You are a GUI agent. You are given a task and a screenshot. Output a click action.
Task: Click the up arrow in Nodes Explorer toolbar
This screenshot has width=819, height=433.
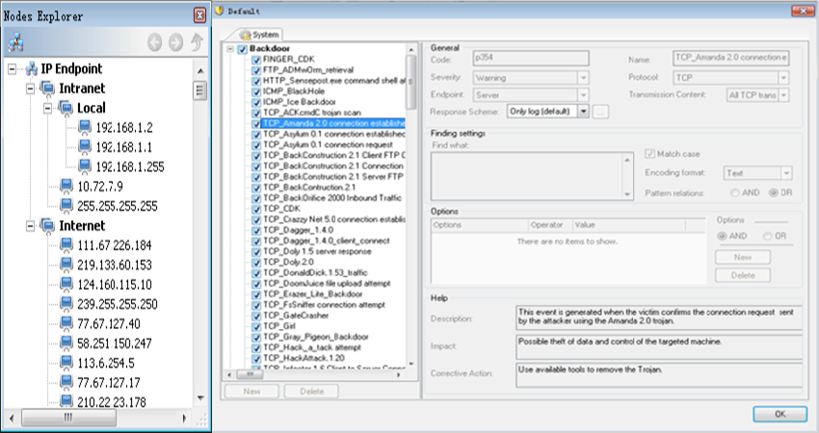click(197, 42)
